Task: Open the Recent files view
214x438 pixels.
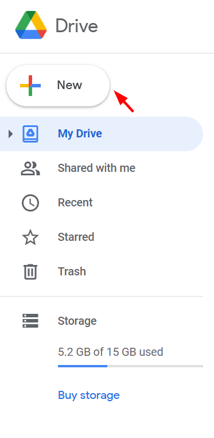Action: pyautogui.click(x=75, y=202)
